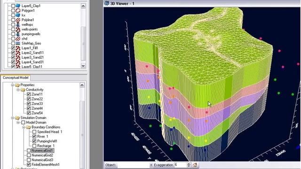Click the welltops well icon

click(x=18, y=24)
